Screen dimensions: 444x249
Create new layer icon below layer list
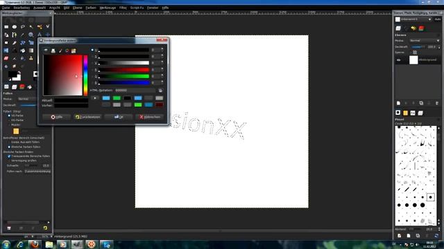click(x=398, y=103)
